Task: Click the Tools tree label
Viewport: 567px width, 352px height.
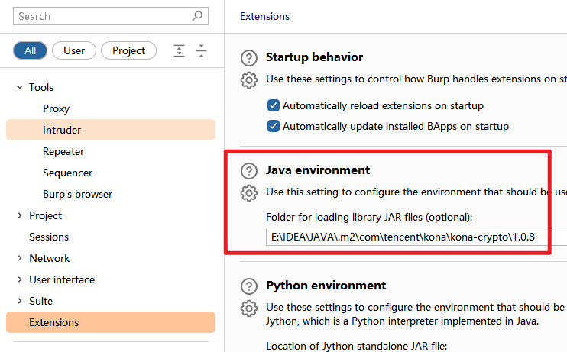Action: (x=41, y=87)
